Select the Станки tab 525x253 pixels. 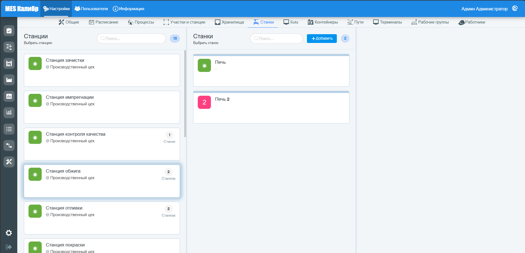pos(264,22)
